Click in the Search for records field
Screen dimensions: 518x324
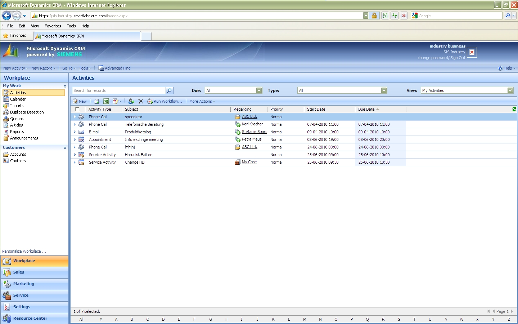[x=119, y=90]
